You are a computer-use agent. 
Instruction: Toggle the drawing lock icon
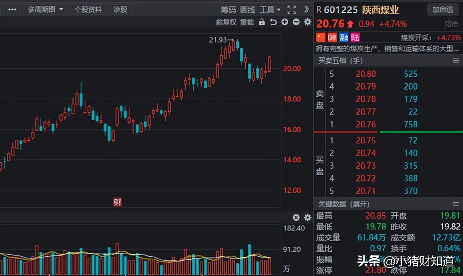[x=262, y=22]
